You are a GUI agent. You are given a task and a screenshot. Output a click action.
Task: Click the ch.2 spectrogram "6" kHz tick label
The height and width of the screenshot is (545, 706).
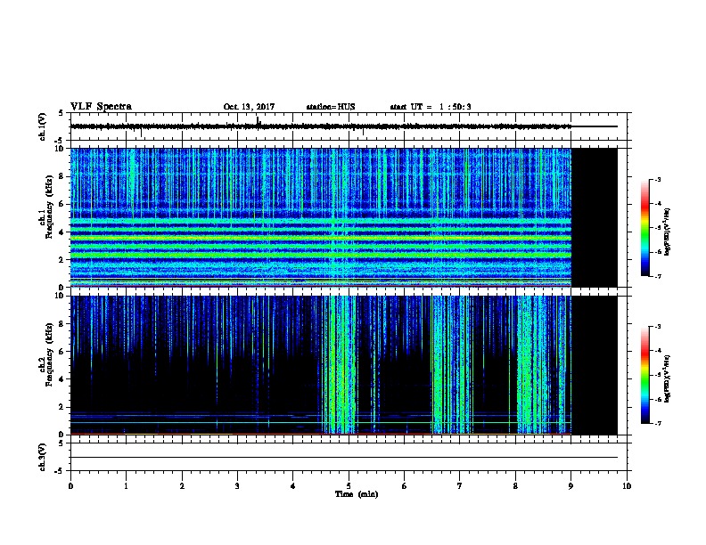[62, 352]
